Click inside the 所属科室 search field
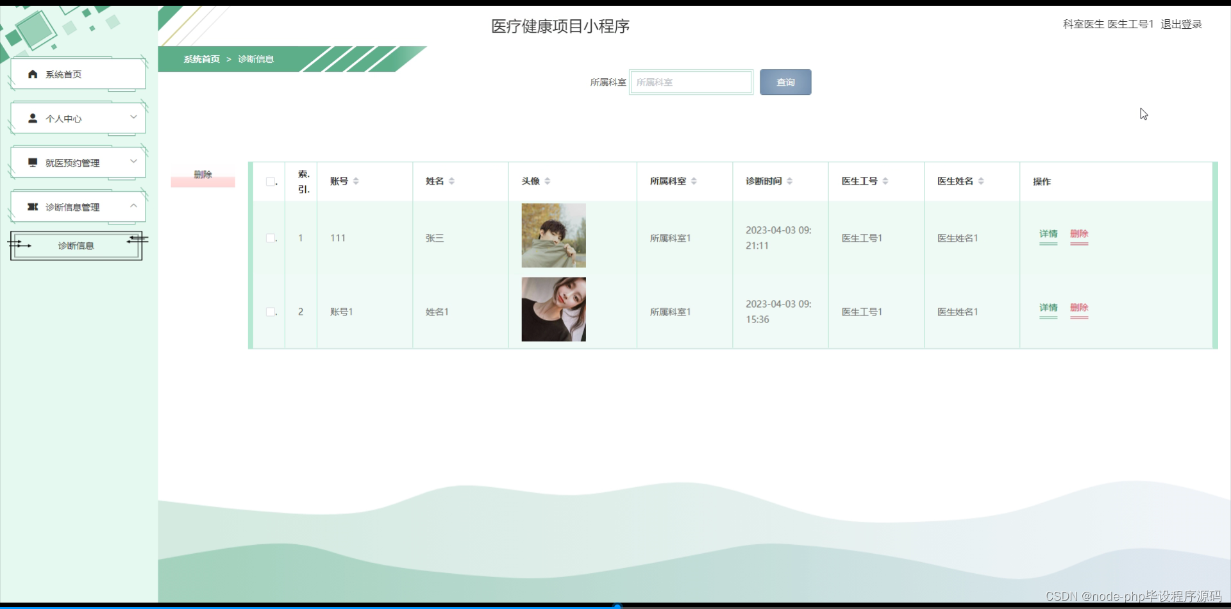1231x609 pixels. [691, 82]
